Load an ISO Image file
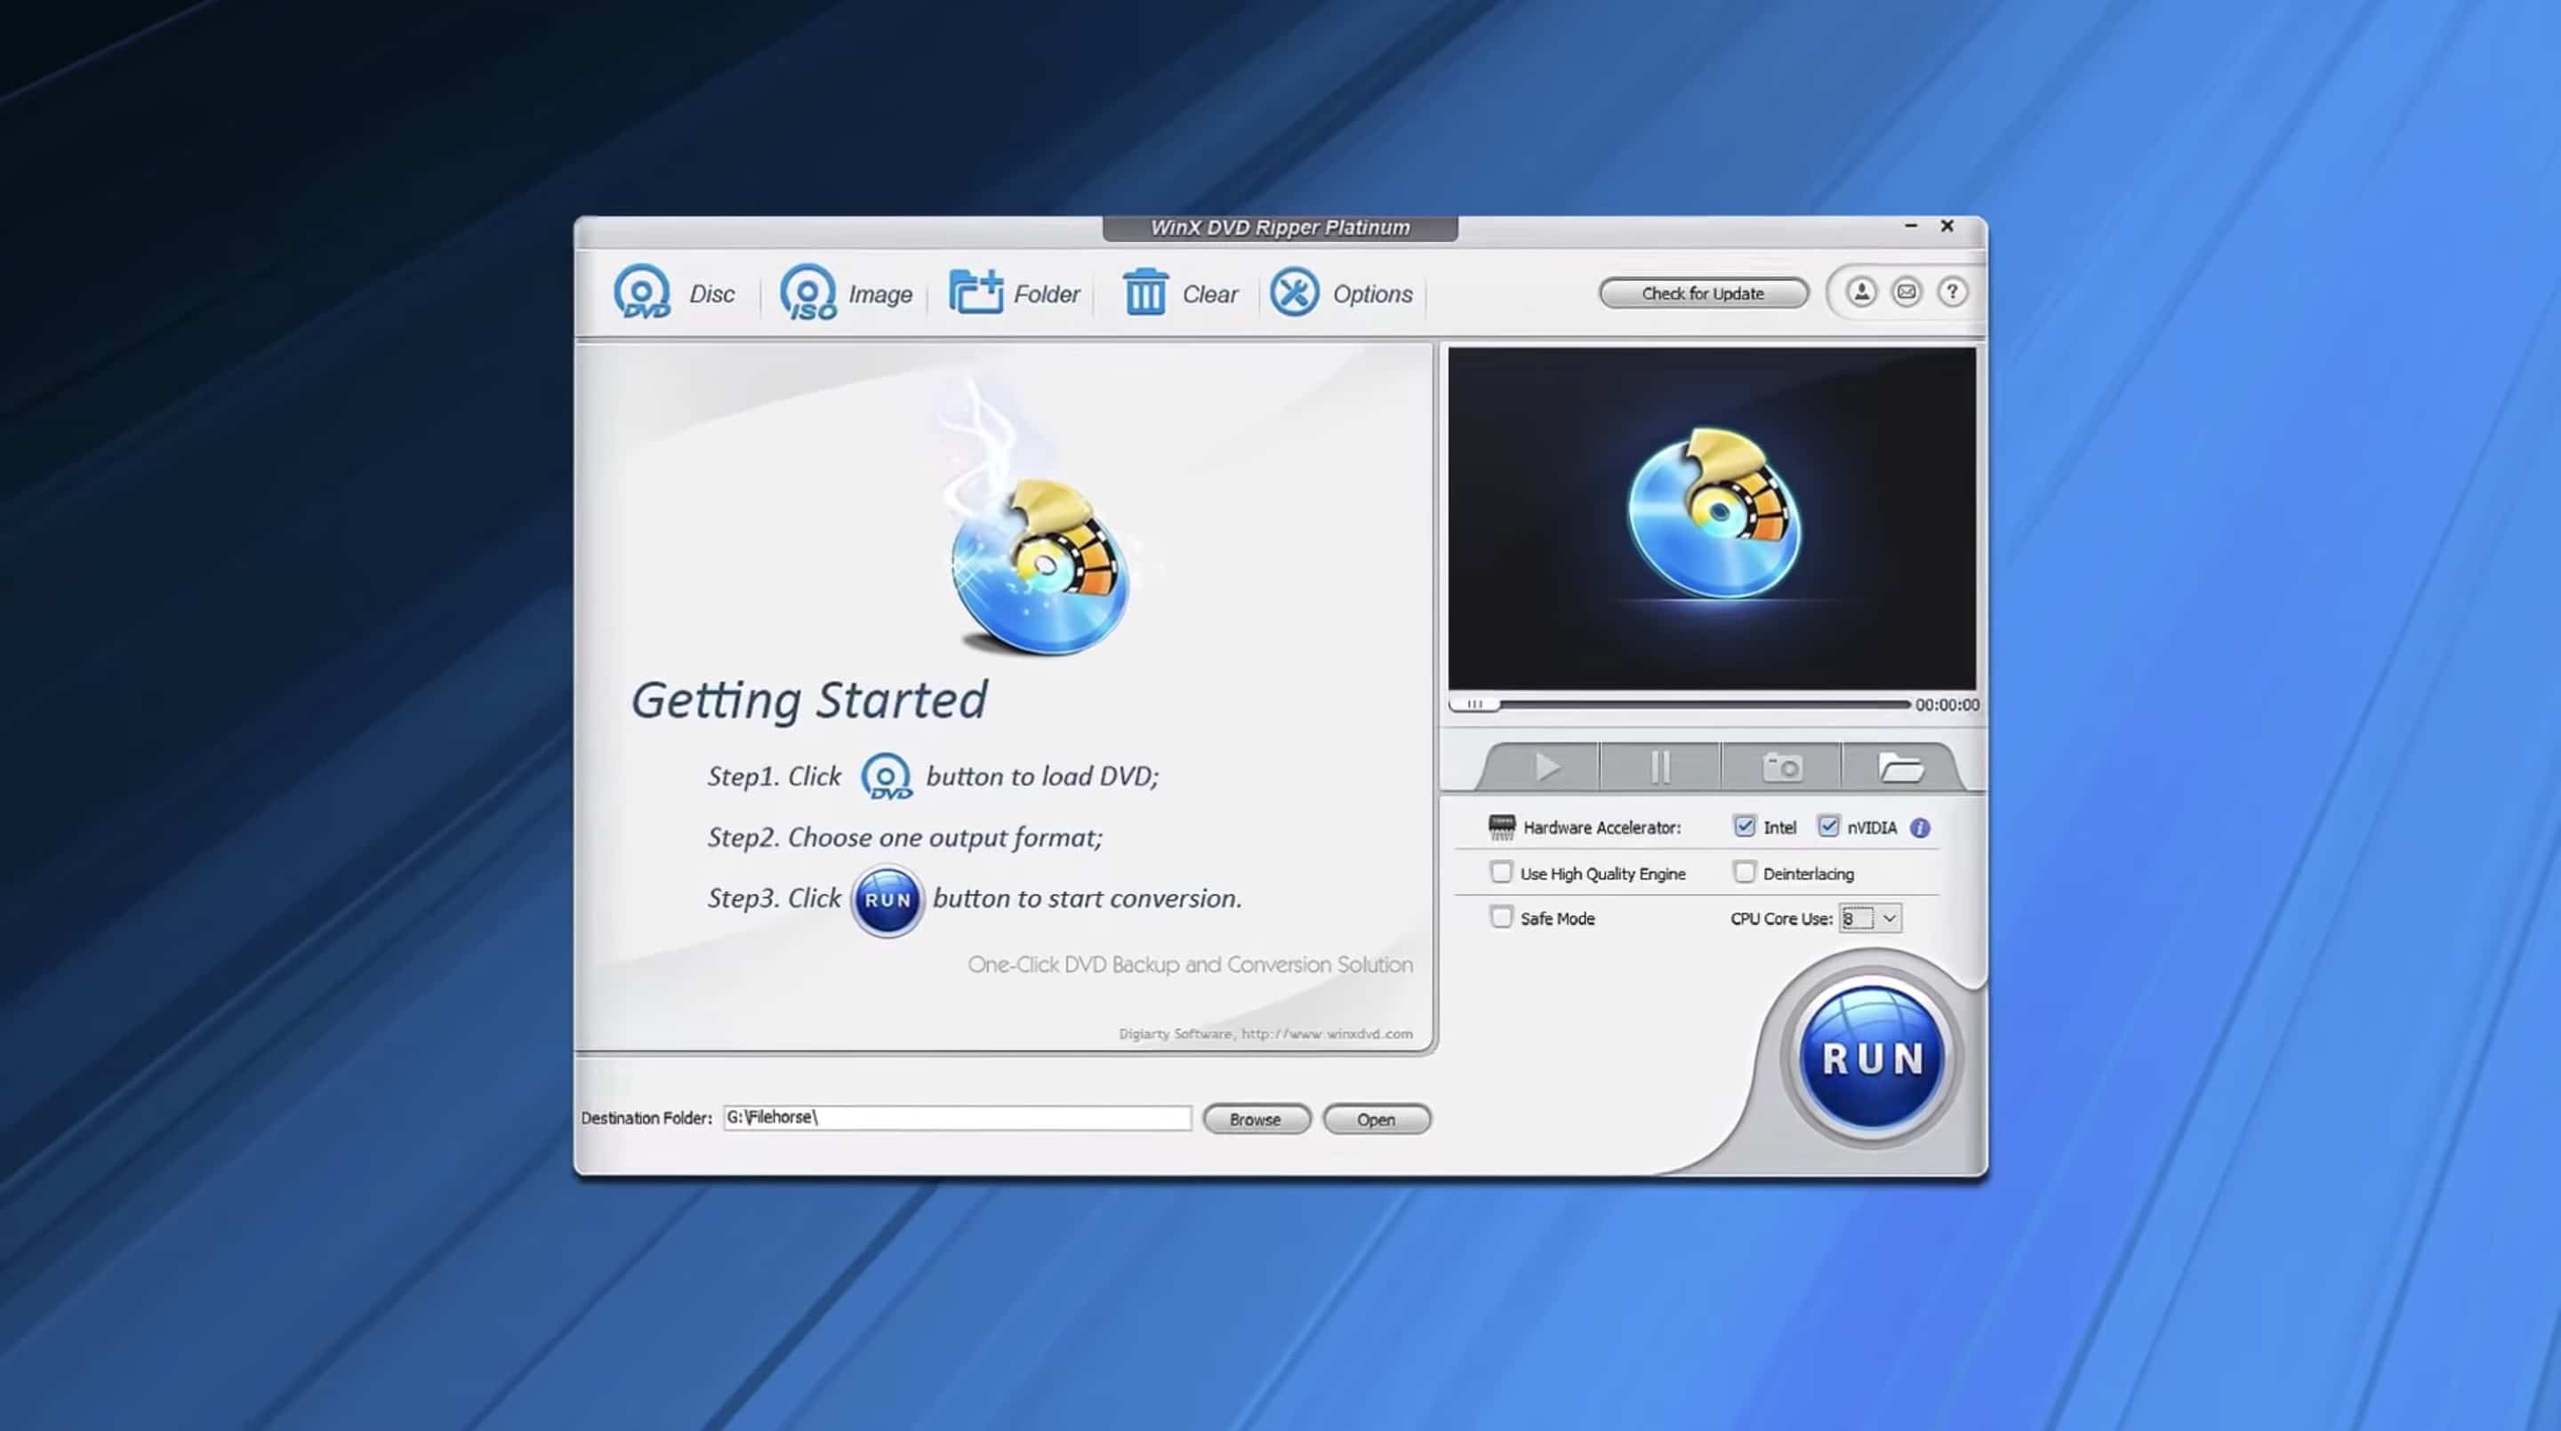The image size is (2561, 1431). coord(807,293)
